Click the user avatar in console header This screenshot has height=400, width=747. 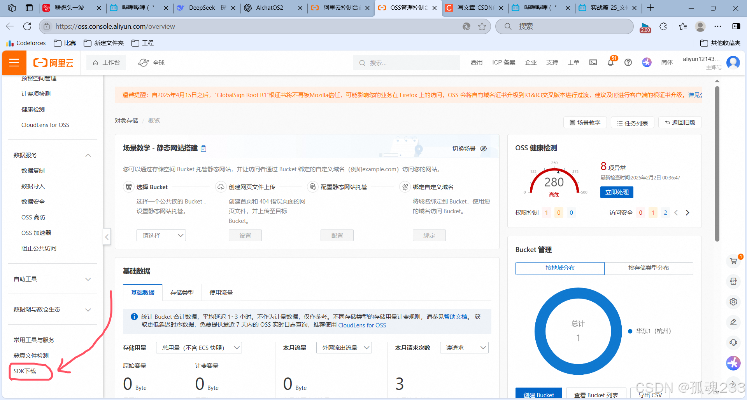733,63
